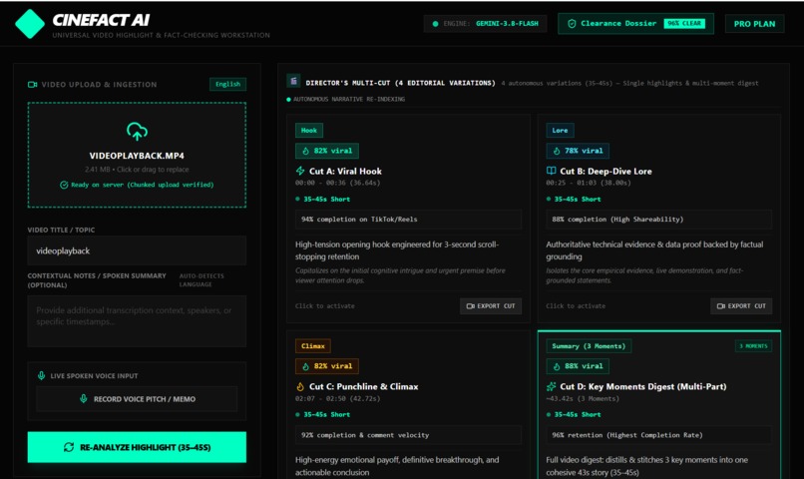Viewport: 804px width, 479px height.
Task: Click the refresh icon in Re-Analyze Highlight button
Action: 69,447
